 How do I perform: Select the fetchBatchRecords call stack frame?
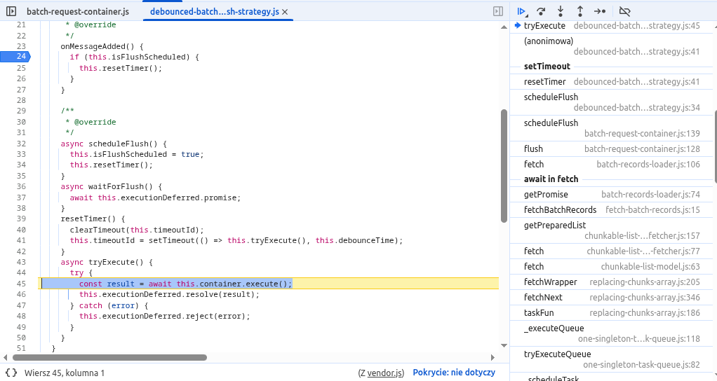pos(560,210)
